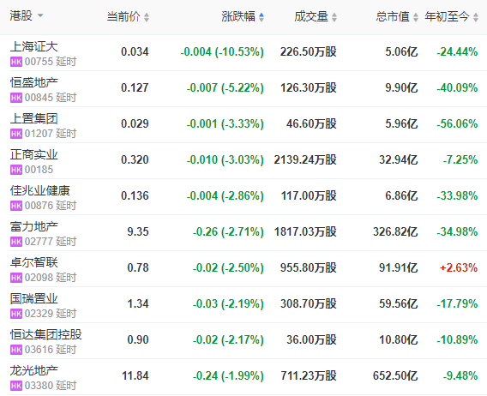Click HK badge next to 00845
Viewport: 487px width, 396px height.
tap(16, 98)
